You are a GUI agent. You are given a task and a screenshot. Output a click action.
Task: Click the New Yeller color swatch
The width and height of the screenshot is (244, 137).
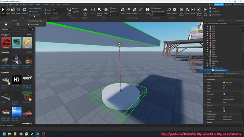coord(224,82)
